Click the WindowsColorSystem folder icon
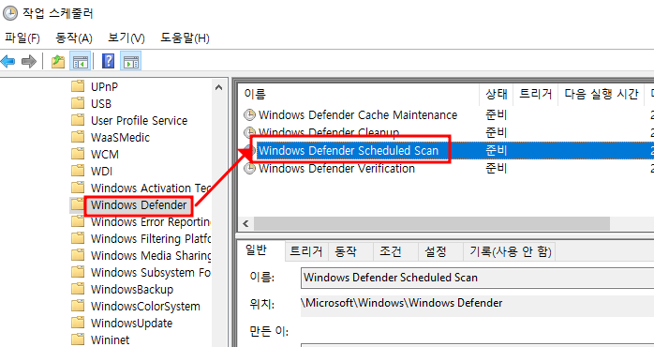Image resolution: width=654 pixels, height=347 pixels. click(x=78, y=306)
